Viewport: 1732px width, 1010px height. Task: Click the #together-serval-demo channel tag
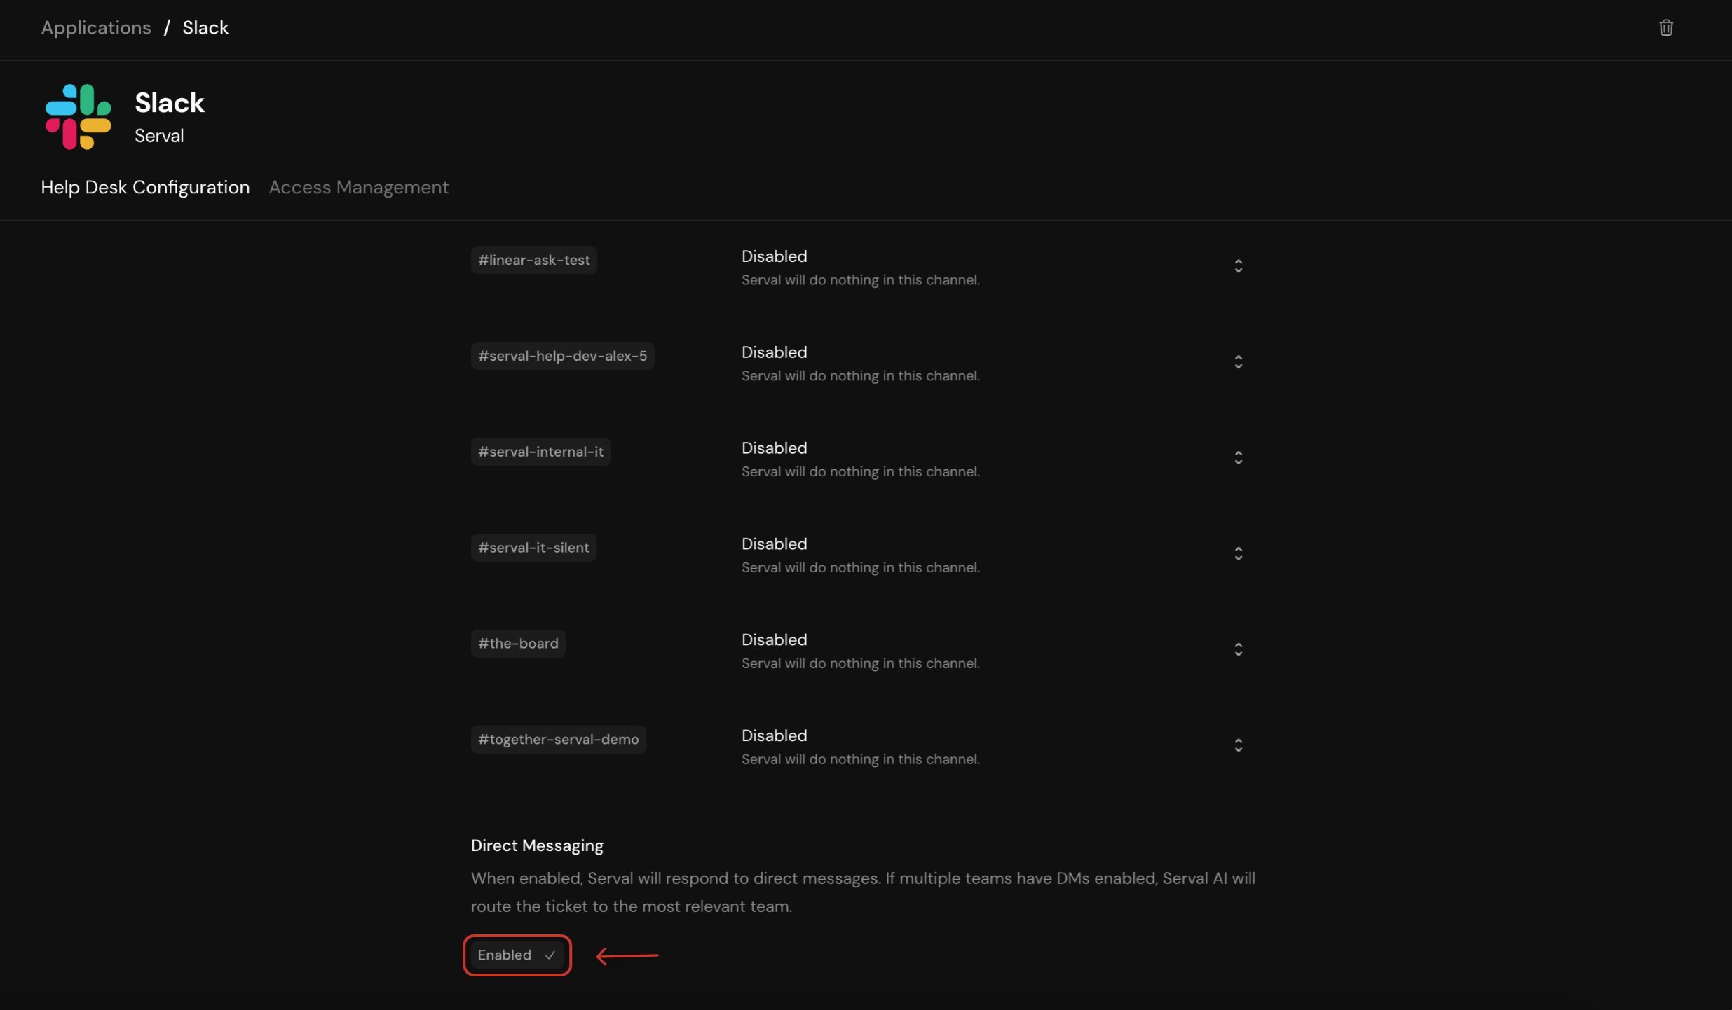tap(559, 740)
